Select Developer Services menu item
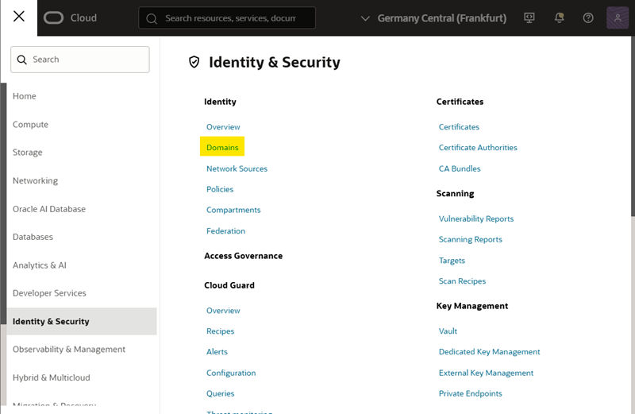This screenshot has height=414, width=635. point(49,293)
